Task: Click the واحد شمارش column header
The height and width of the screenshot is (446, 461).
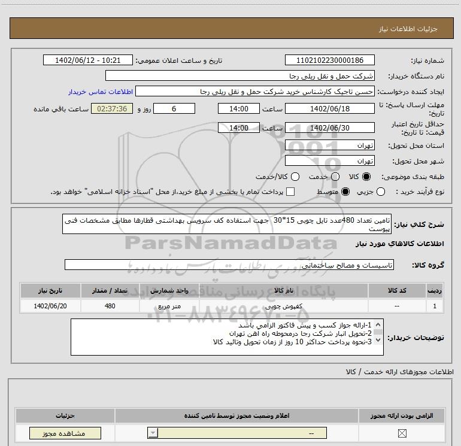Action: [x=169, y=290]
